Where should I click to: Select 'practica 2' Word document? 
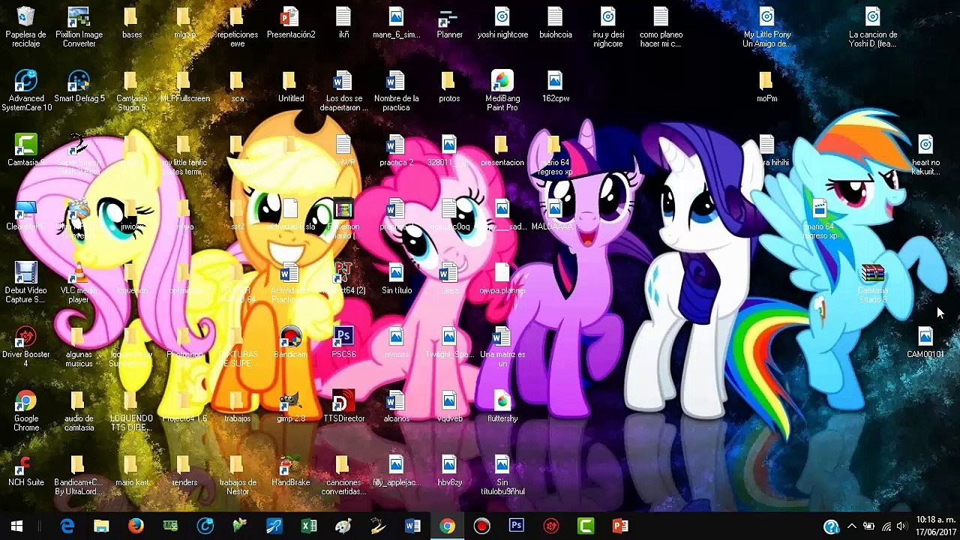pyautogui.click(x=396, y=151)
